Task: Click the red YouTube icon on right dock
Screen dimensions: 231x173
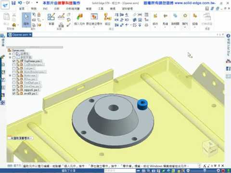Action: tap(228, 61)
